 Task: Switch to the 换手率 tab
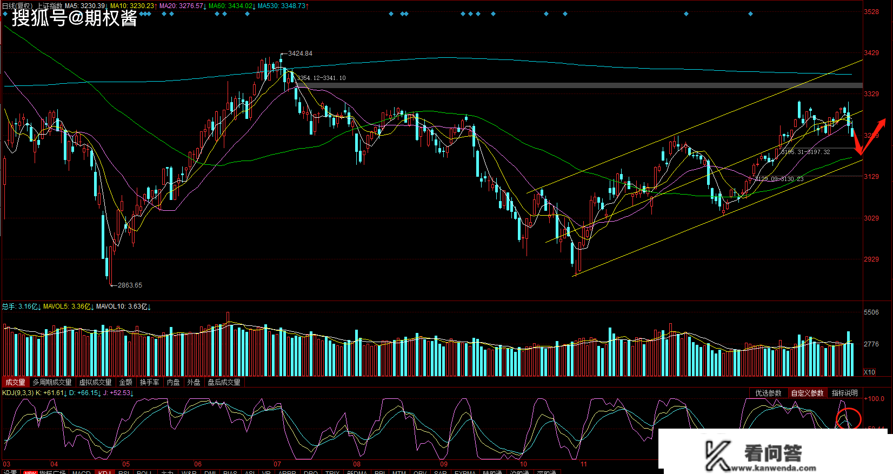(x=150, y=382)
